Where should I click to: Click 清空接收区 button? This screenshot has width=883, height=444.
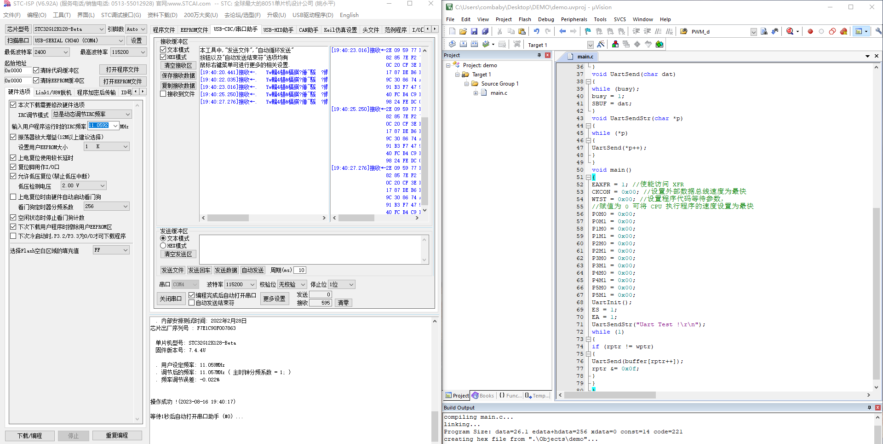click(178, 65)
